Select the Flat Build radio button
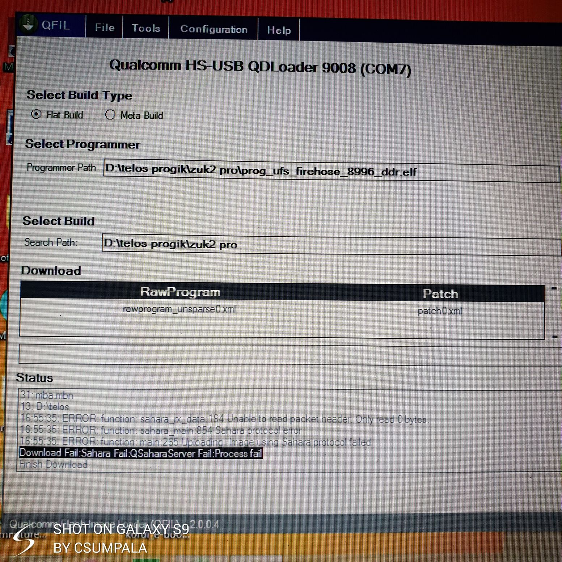The height and width of the screenshot is (562, 562). point(36,114)
